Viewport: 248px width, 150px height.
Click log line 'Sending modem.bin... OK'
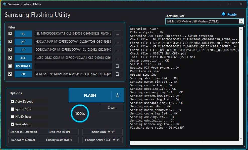tap(150, 106)
